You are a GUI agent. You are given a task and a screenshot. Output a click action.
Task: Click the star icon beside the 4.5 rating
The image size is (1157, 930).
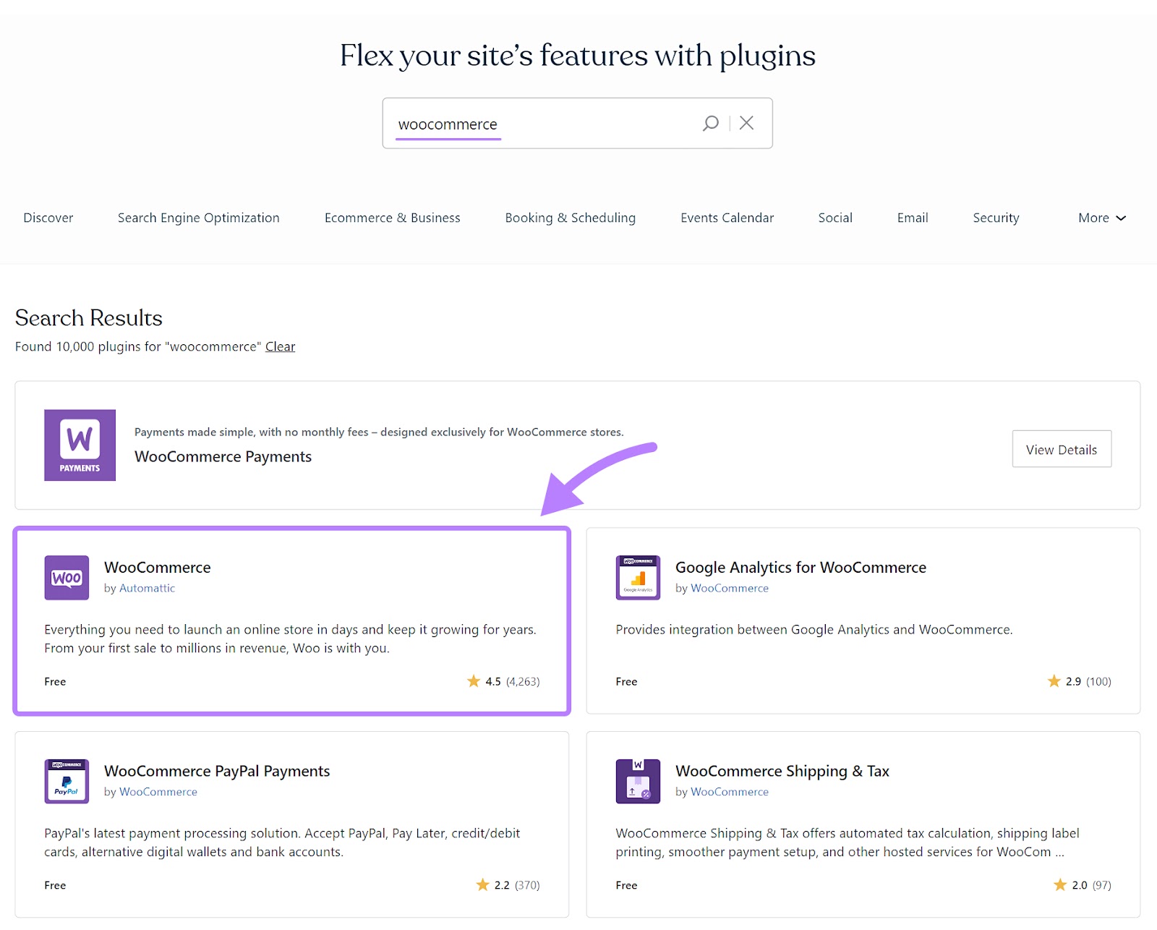tap(474, 681)
